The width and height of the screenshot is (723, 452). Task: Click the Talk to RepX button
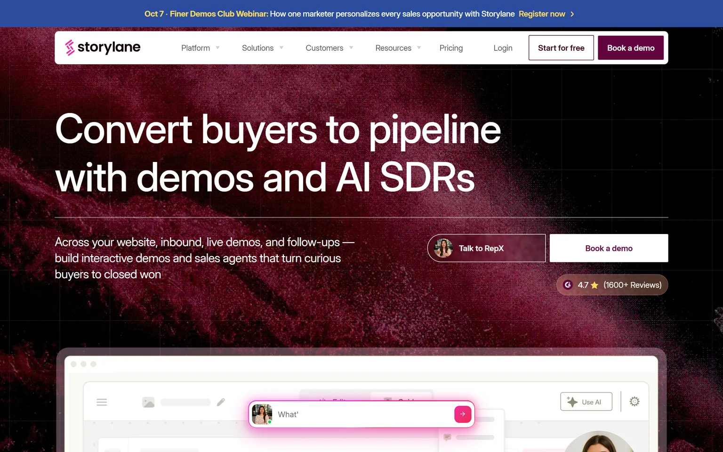(x=486, y=248)
